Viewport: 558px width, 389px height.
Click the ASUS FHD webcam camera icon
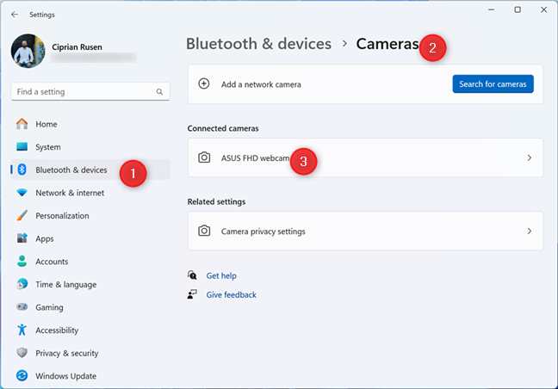[x=204, y=157]
